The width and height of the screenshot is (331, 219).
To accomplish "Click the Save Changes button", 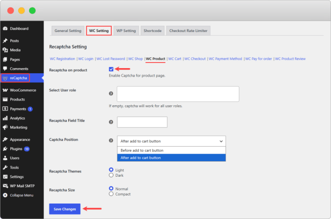I will (65, 209).
